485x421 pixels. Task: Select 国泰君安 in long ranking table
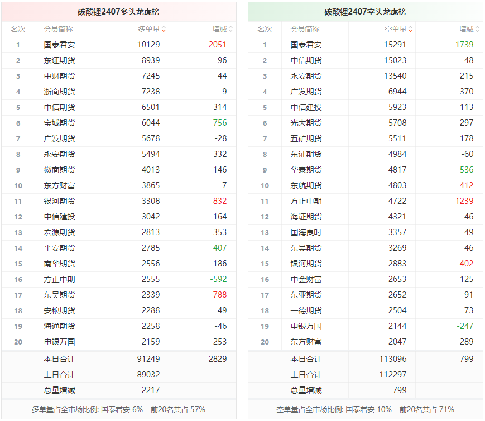[x=59, y=45]
